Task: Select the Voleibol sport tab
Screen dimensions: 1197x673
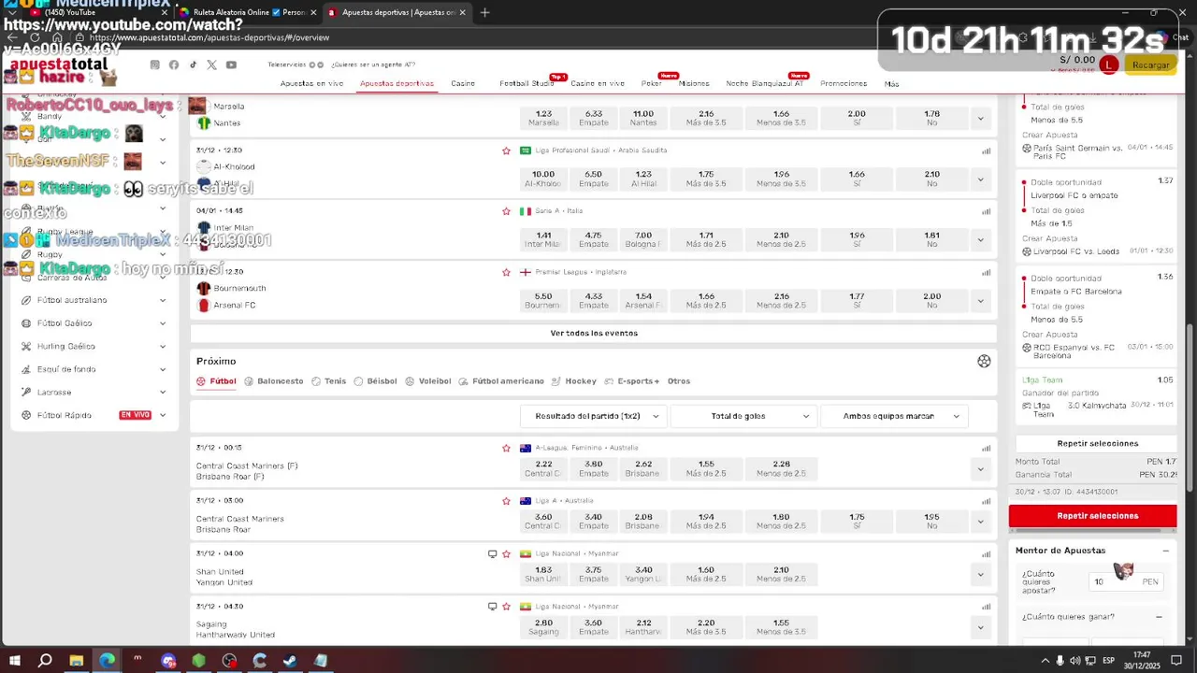Action: click(x=428, y=381)
